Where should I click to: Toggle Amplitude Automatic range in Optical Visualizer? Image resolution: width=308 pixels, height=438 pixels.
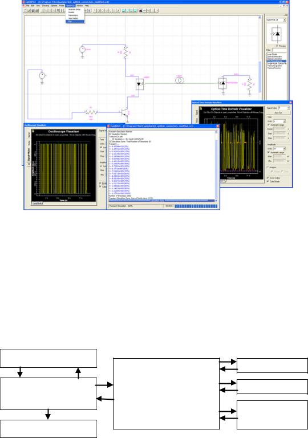(268, 152)
